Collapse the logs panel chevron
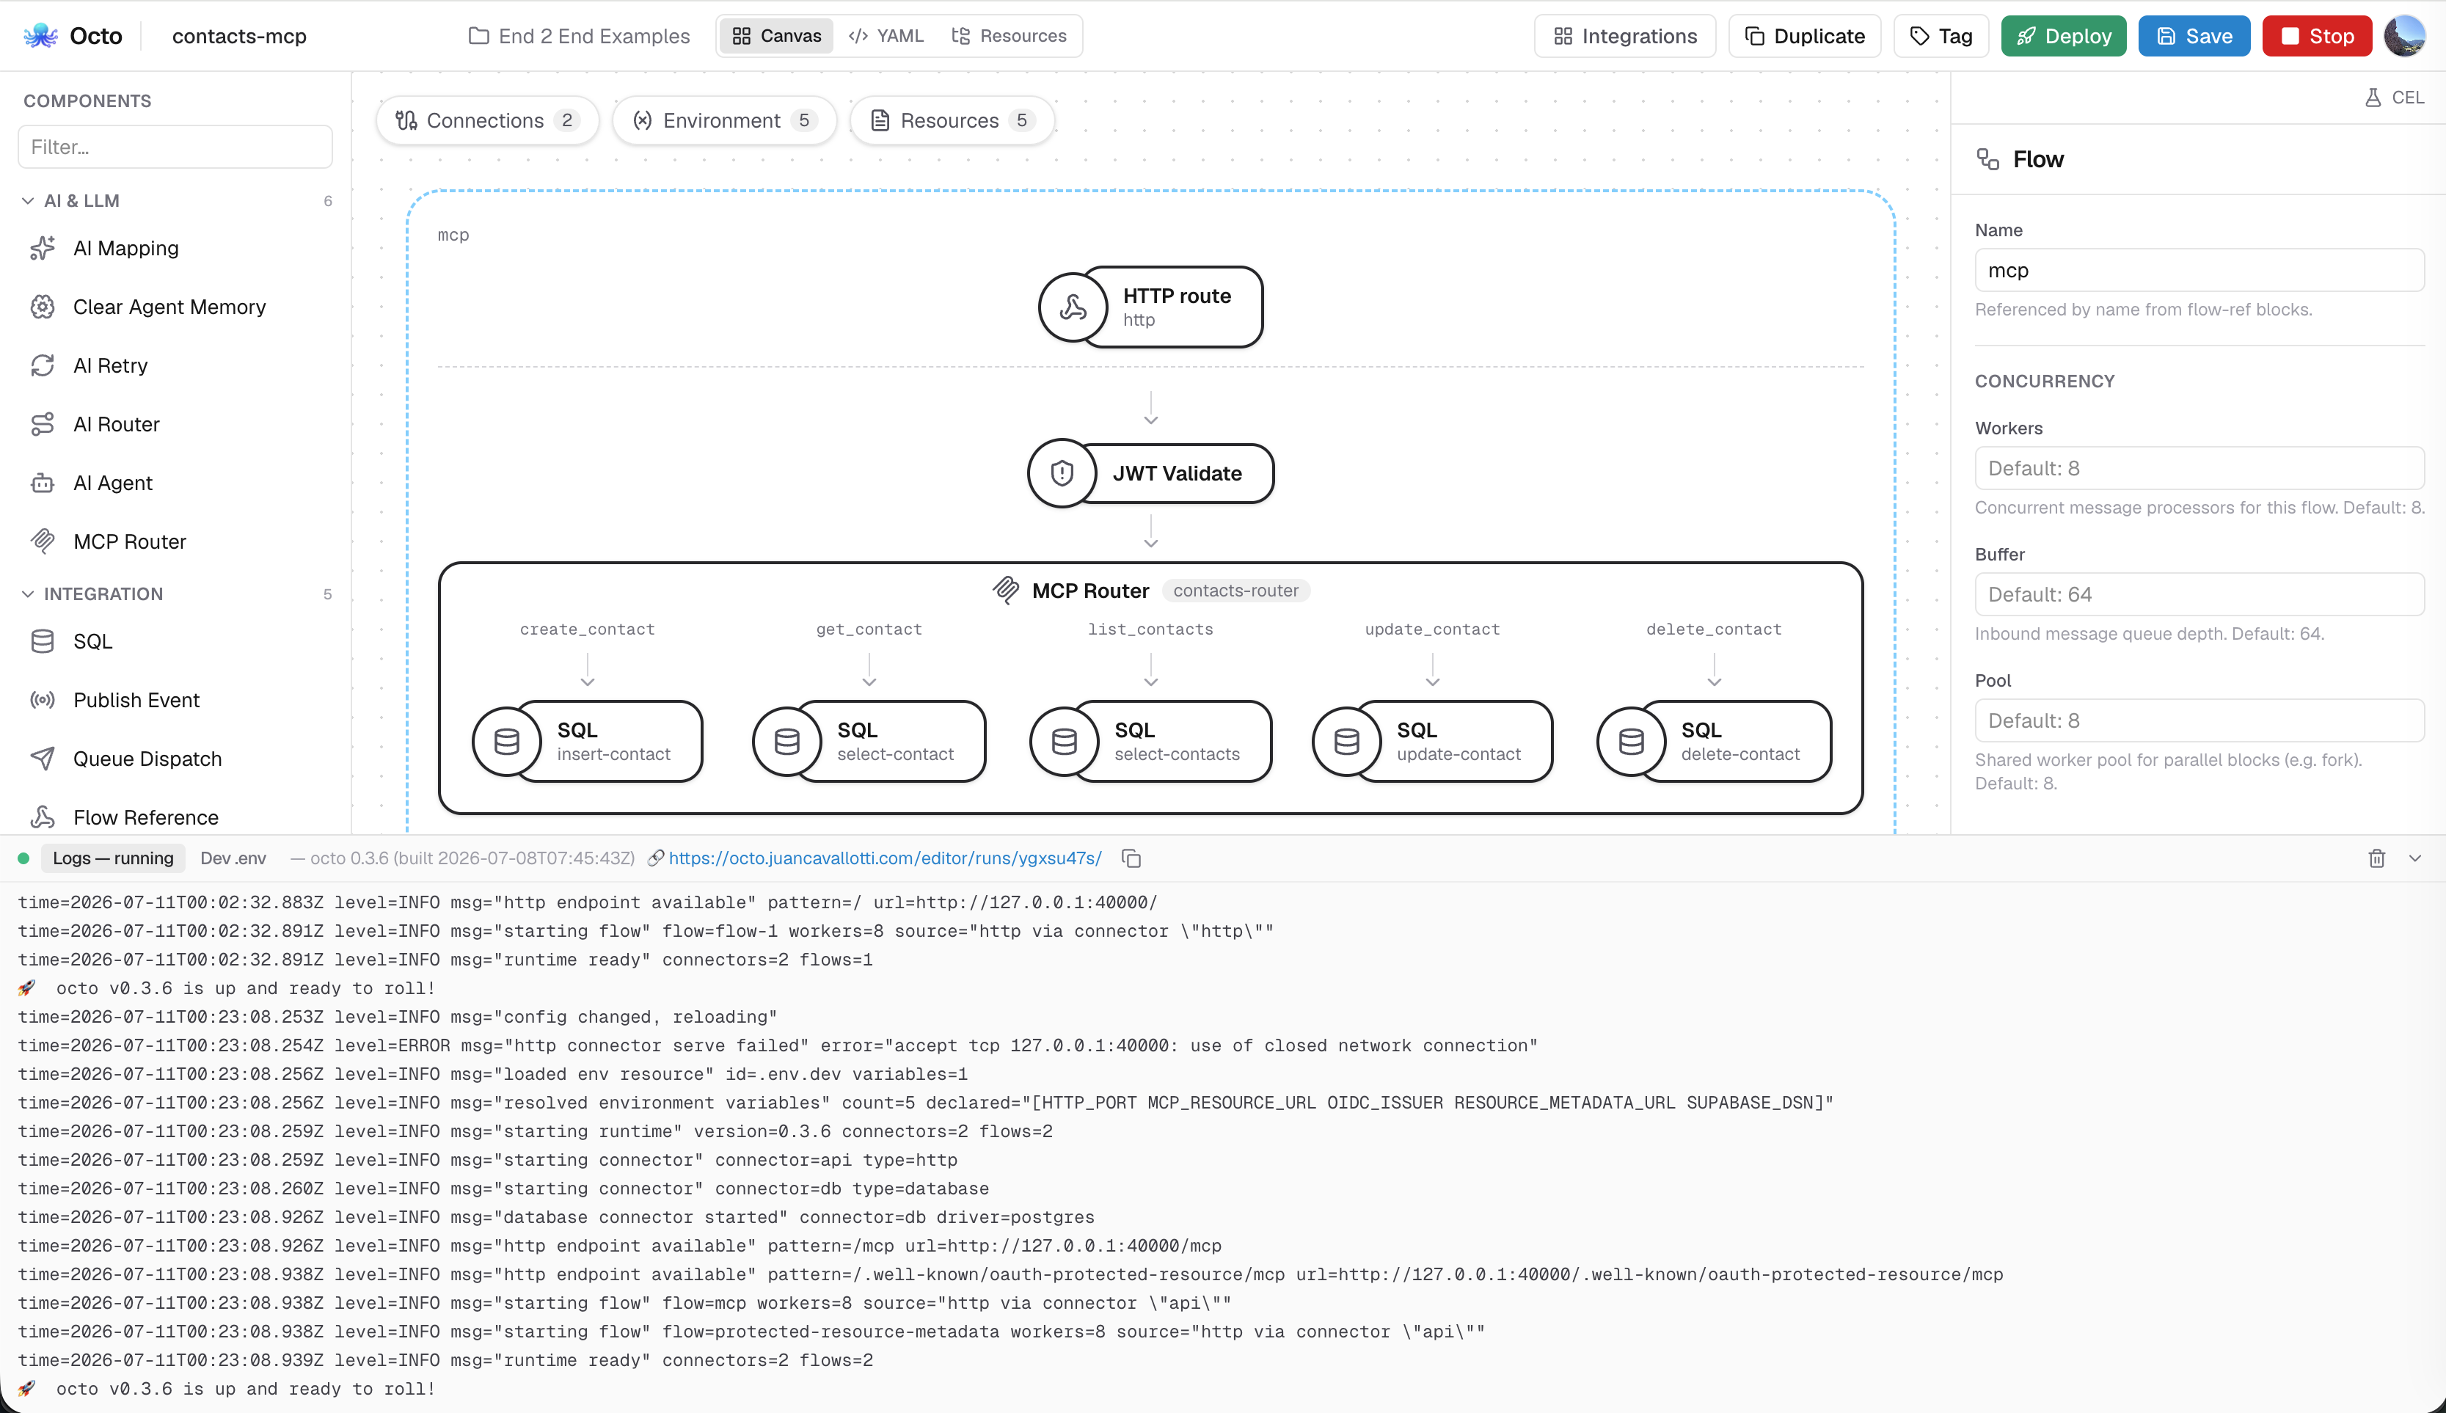This screenshot has height=1413, width=2446. [2415, 859]
